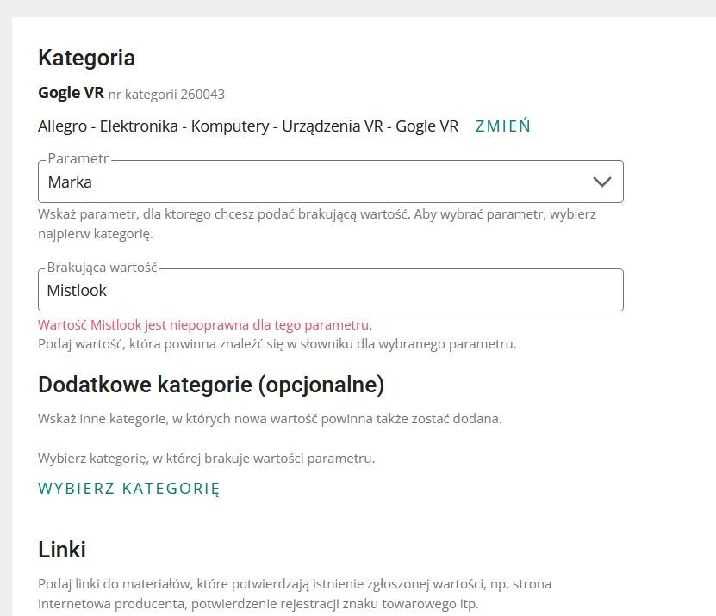This screenshot has height=616, width=716.
Task: Click the 'Wybierz kategorię, w której brakuje' text
Action: click(x=206, y=459)
